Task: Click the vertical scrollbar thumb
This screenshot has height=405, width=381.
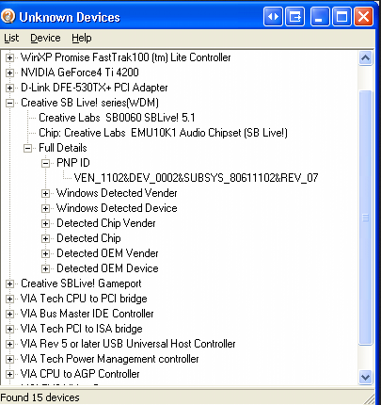Action: coord(366,218)
